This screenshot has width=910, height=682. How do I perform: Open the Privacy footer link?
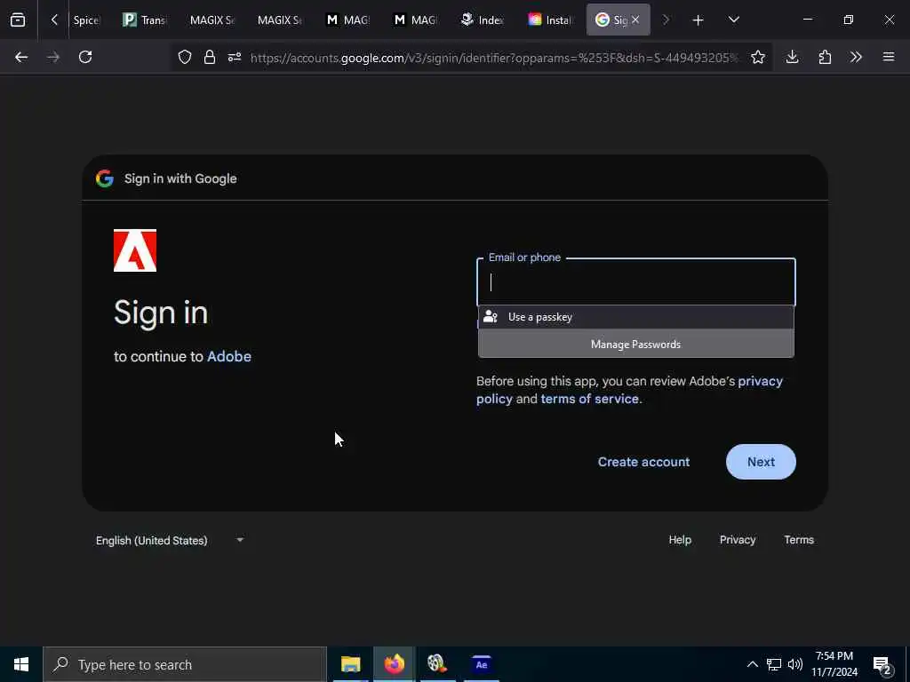pos(738,540)
